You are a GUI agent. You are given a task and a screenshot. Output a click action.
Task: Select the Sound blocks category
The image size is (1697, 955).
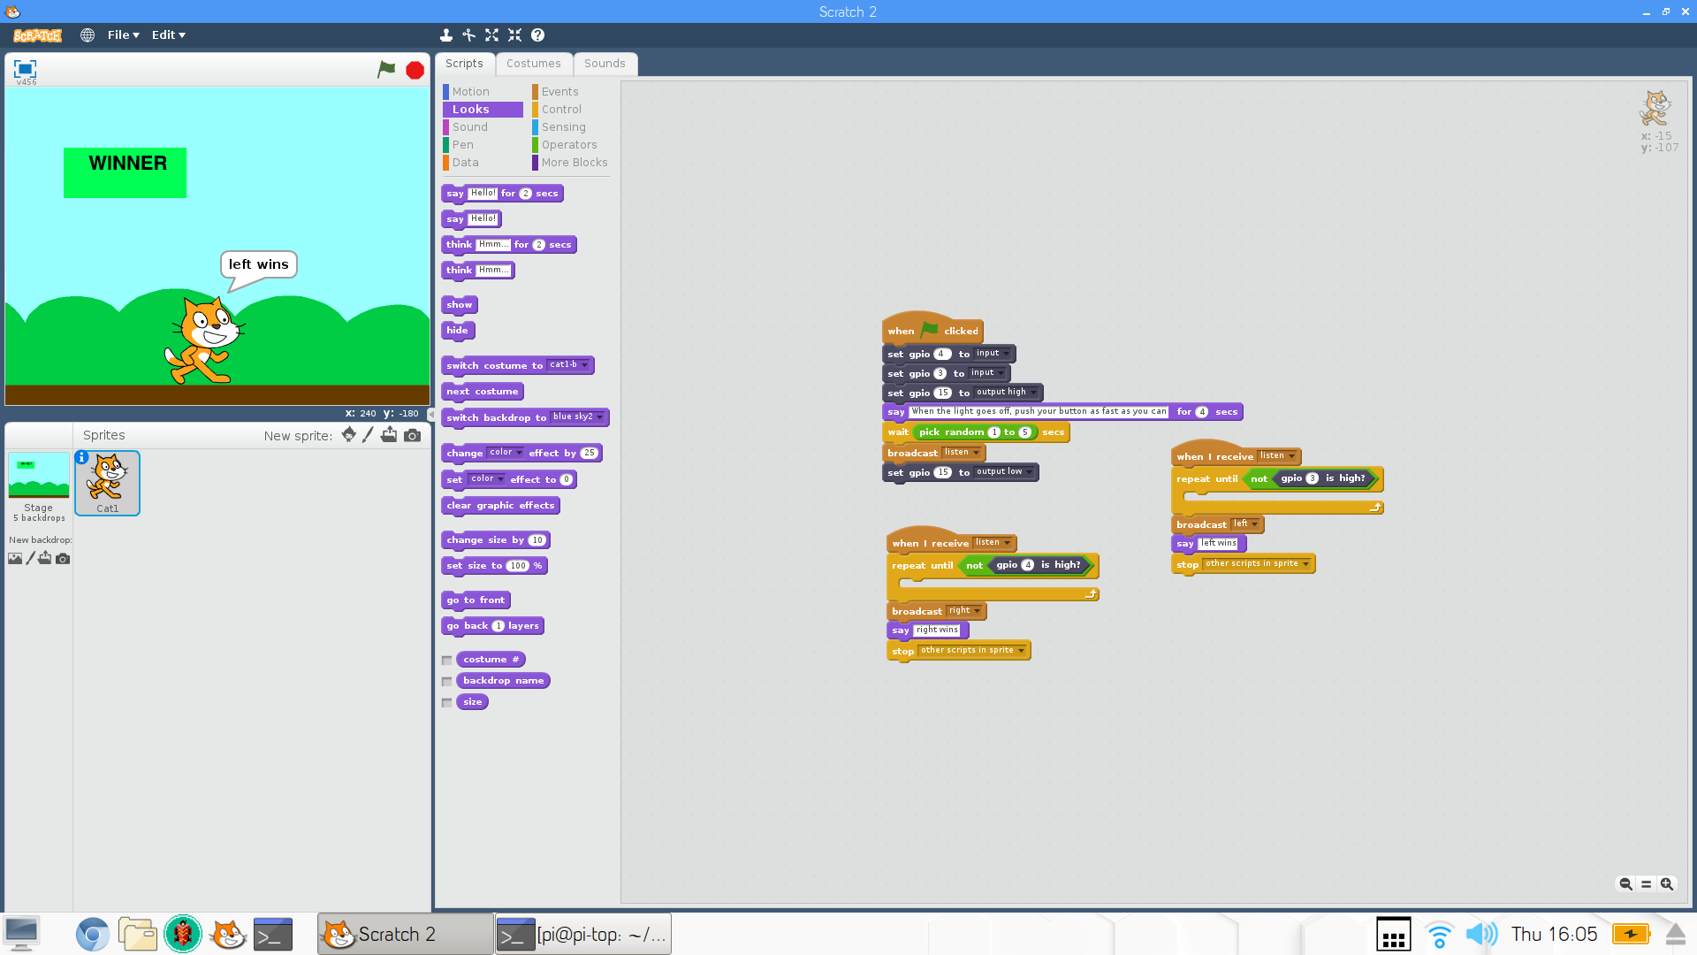point(468,126)
